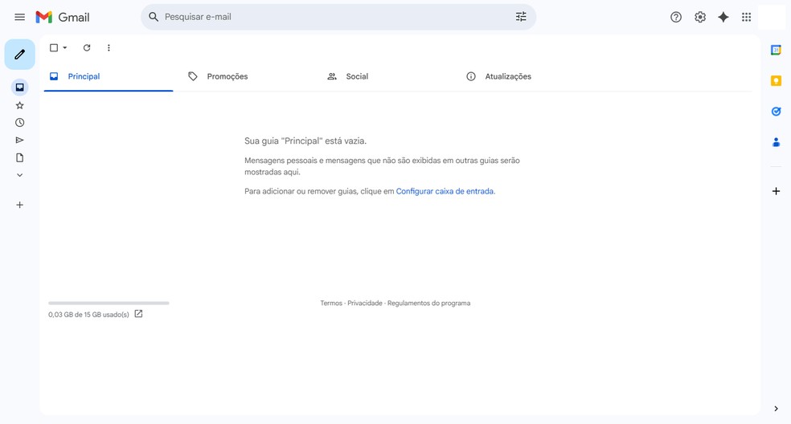
Task: Go to the Inbox in the sidebar
Action: [19, 88]
